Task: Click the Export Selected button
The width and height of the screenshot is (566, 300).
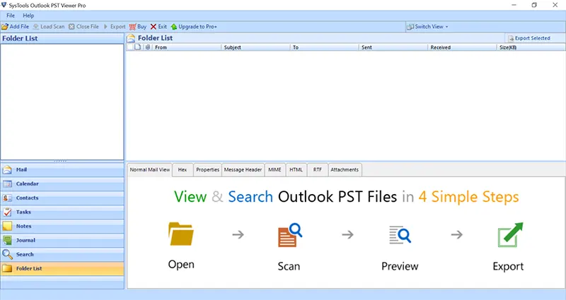Action: (529, 38)
